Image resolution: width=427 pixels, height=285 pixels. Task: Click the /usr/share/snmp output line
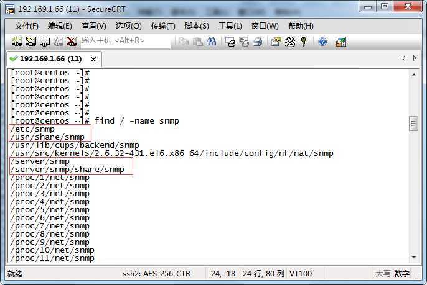[47, 137]
